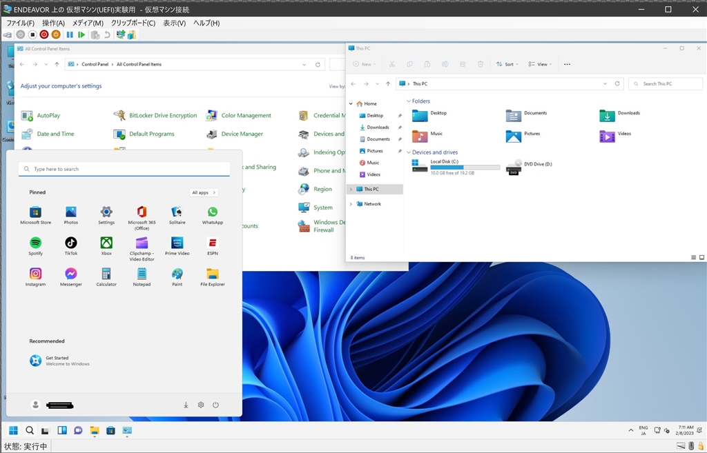Click the red Shut Down VM icon
707x453 pixels.
44,34
